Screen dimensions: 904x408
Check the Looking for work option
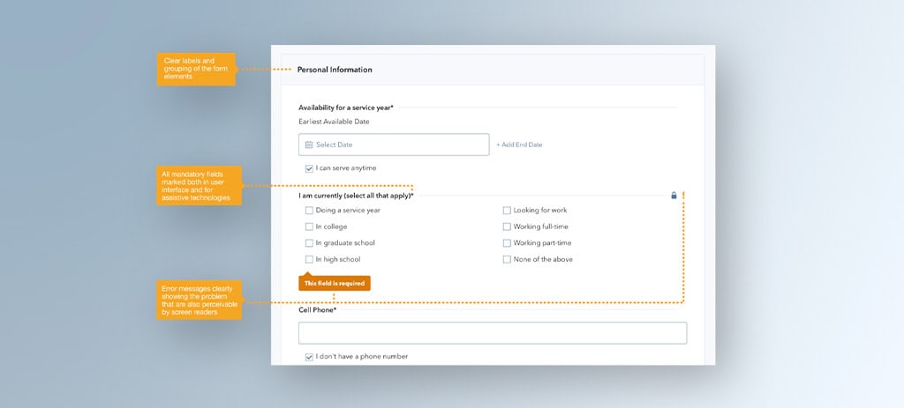tap(507, 211)
